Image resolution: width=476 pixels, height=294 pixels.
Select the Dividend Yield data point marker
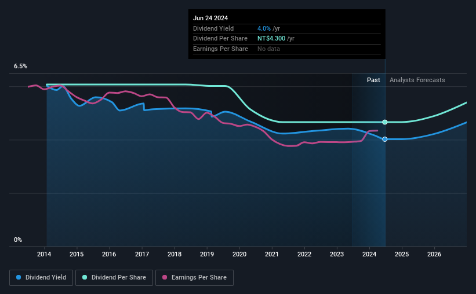click(384, 139)
